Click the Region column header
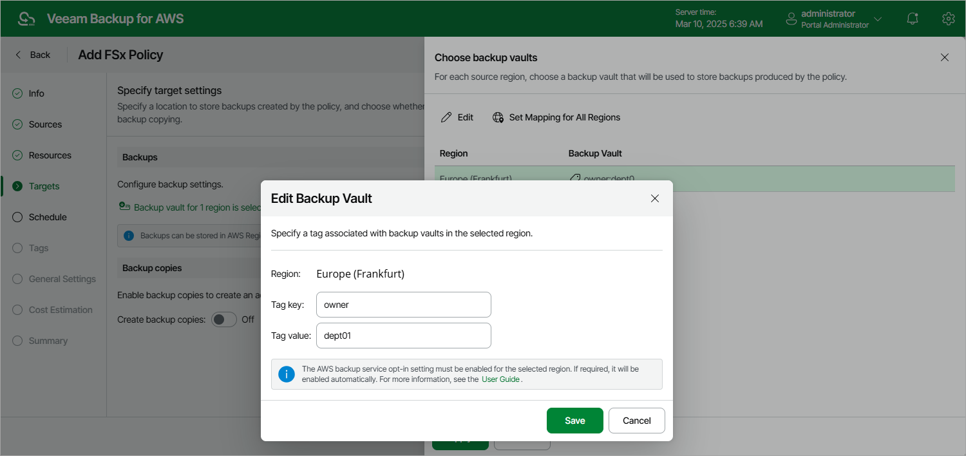This screenshot has width=966, height=456. 454,153
